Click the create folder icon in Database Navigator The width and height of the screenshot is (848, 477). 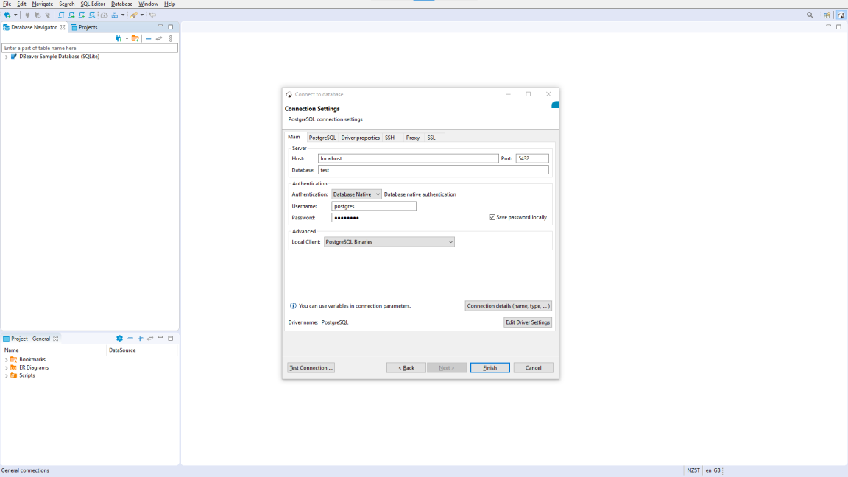[135, 38]
